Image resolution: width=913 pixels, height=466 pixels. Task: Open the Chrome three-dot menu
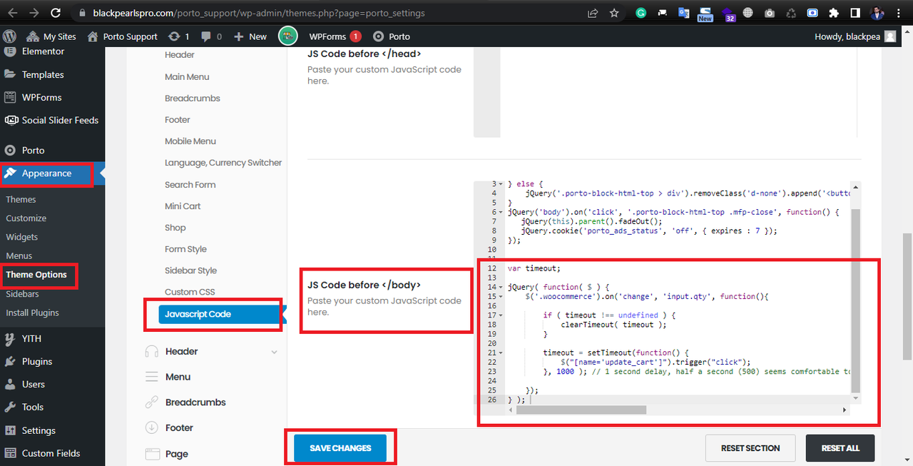(x=900, y=13)
